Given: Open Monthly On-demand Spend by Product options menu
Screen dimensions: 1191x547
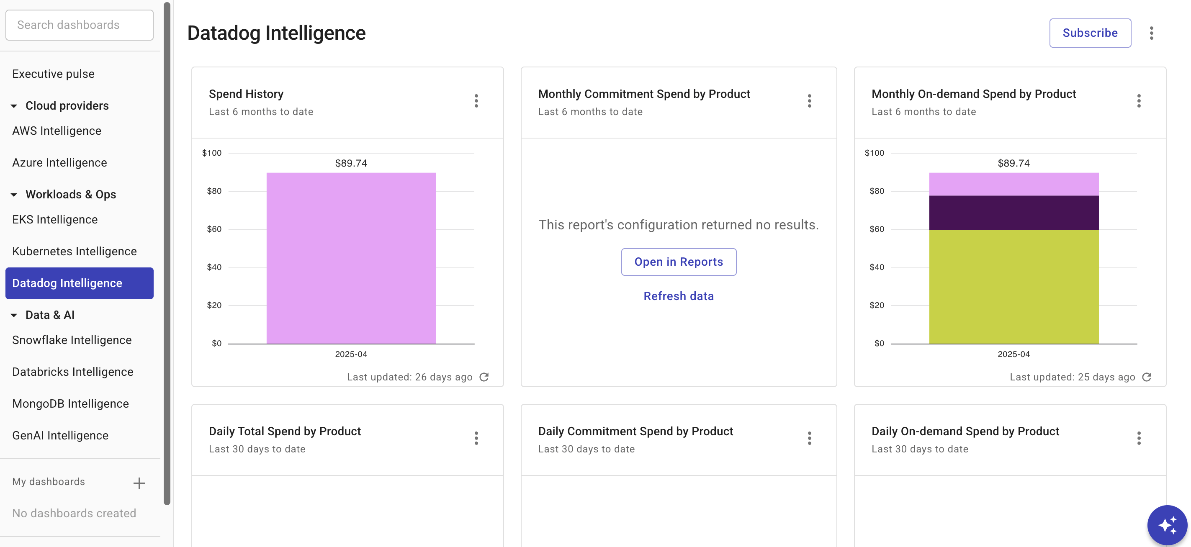Looking at the screenshot, I should tap(1139, 101).
